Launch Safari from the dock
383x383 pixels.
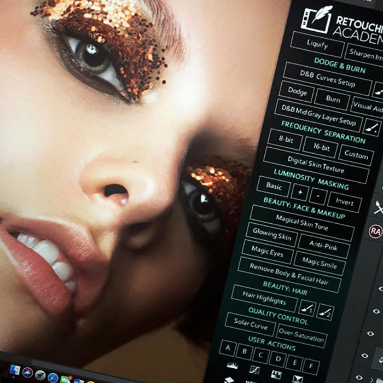(53, 378)
